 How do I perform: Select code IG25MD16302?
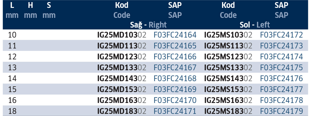(122, 100)
